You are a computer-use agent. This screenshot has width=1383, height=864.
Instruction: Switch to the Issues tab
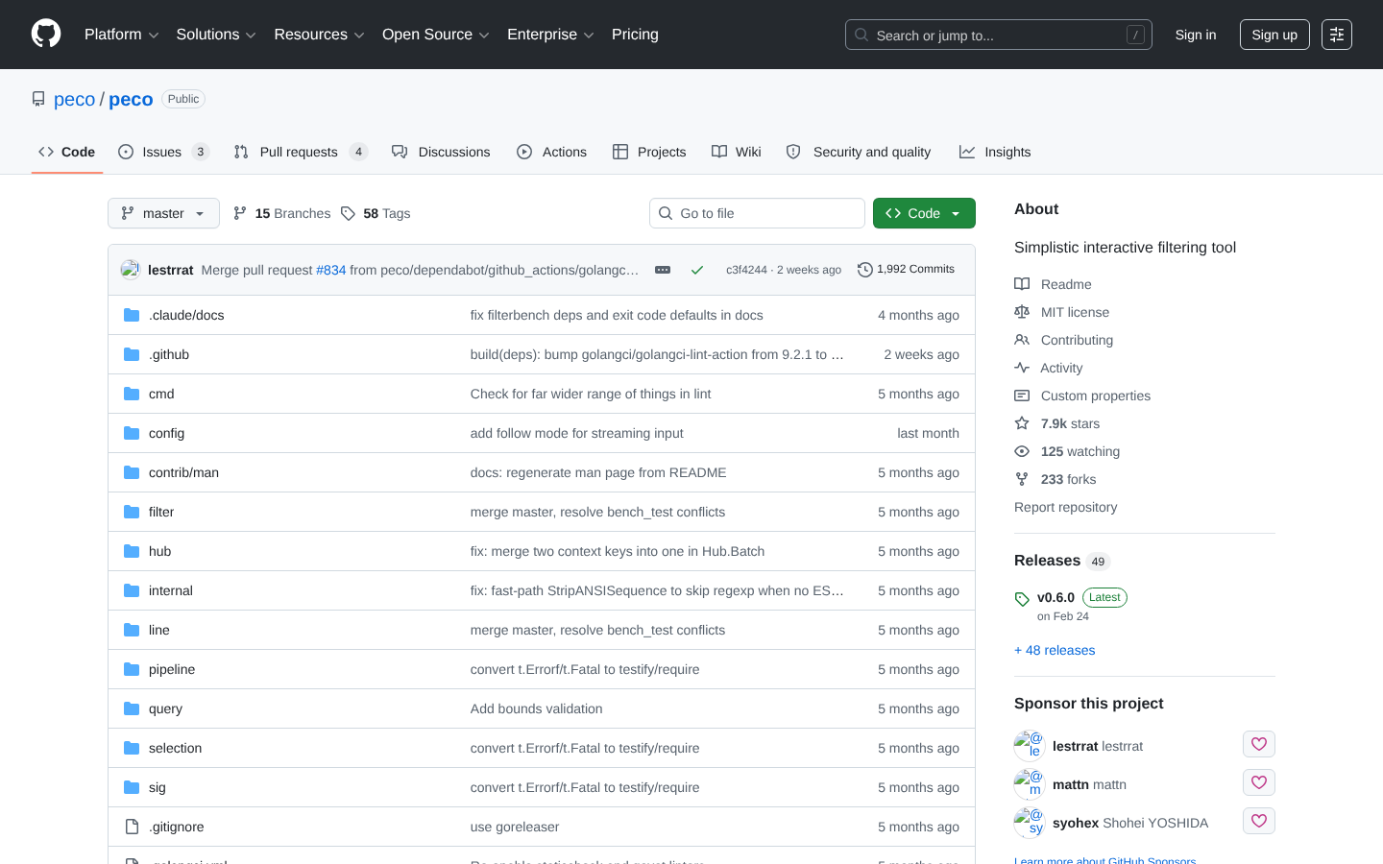coord(163,152)
